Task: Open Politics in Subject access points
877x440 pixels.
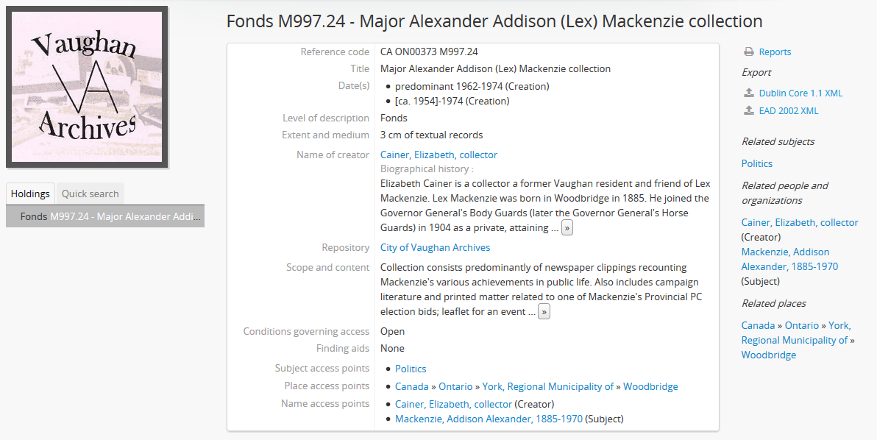Action: pos(411,369)
